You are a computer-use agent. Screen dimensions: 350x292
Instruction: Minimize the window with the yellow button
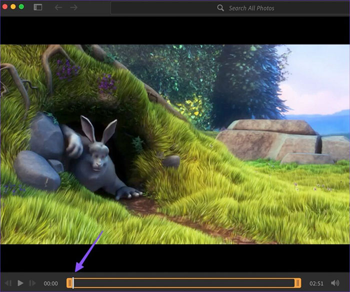[x=13, y=7]
